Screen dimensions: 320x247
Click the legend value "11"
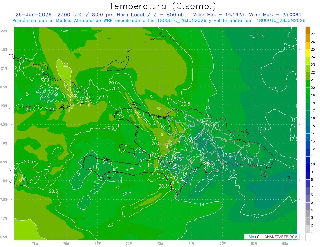(x=313, y=157)
